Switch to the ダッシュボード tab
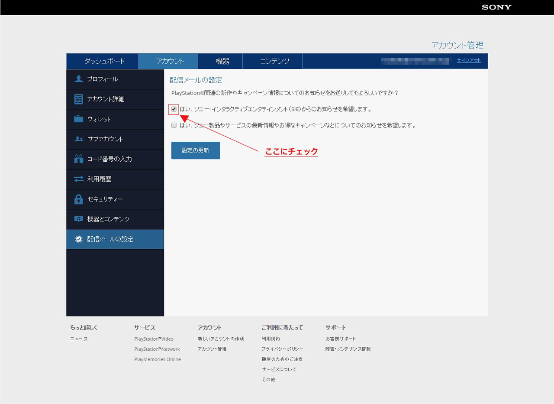Image resolution: width=554 pixels, height=404 pixels. coord(104,61)
